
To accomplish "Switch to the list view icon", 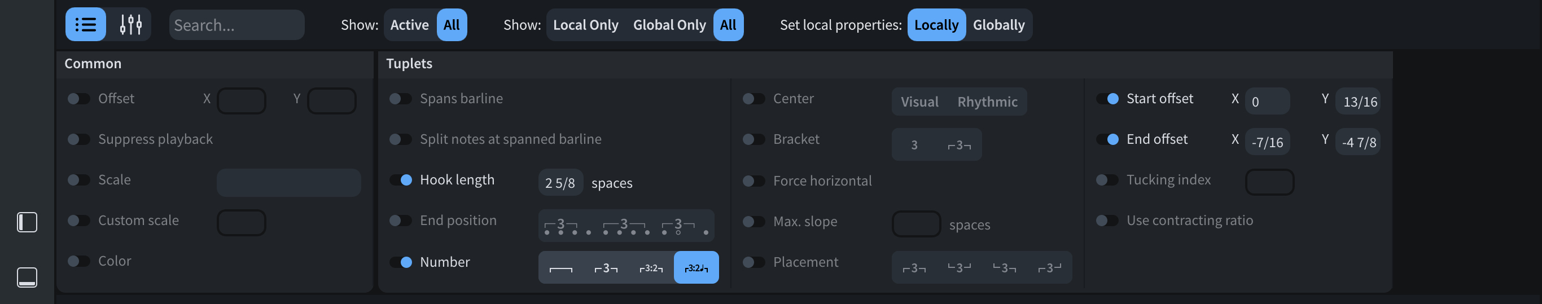I will point(86,25).
